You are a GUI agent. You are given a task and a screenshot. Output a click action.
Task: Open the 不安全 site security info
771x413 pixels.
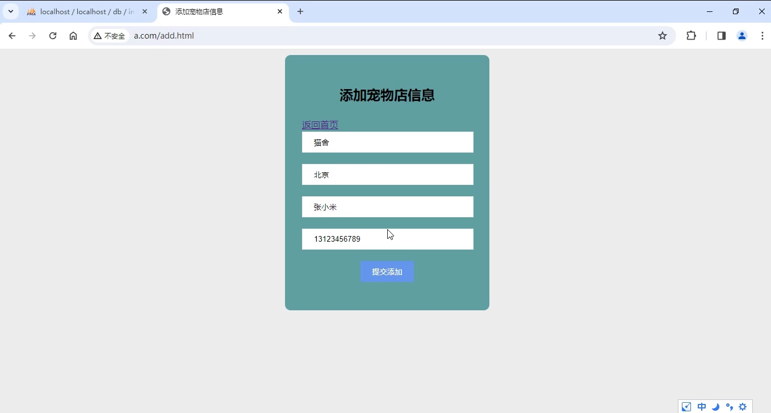(110, 36)
